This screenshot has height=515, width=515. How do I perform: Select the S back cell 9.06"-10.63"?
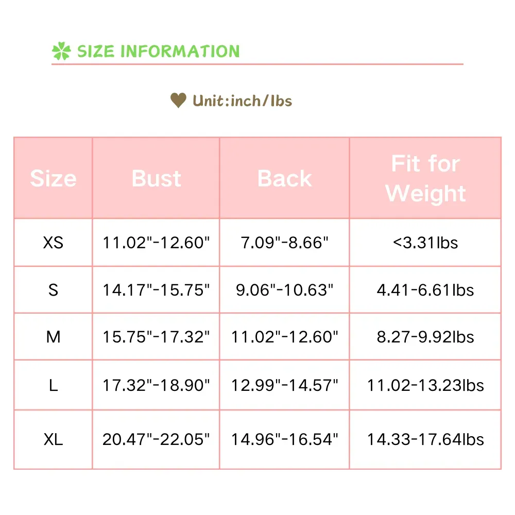[284, 290]
